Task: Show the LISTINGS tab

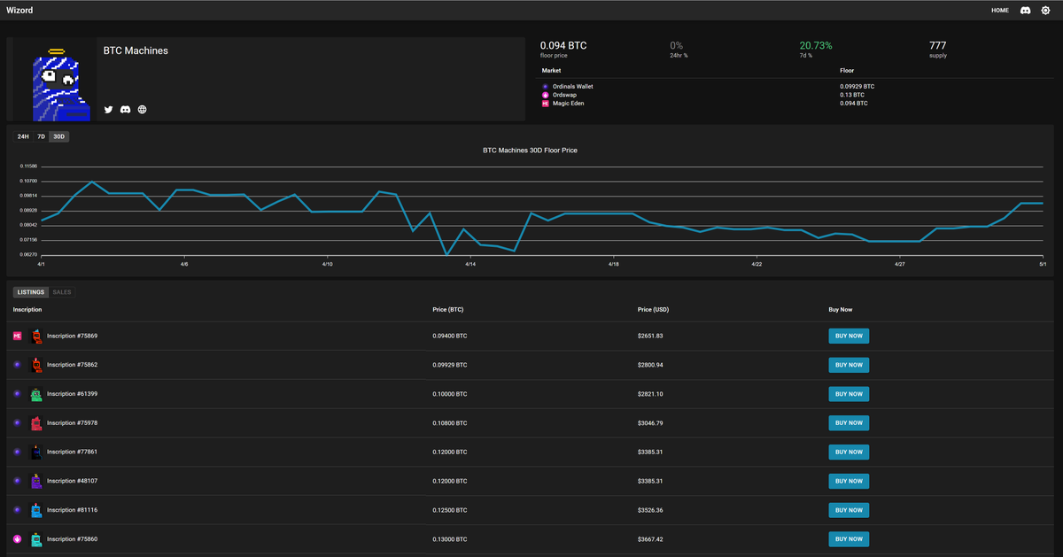Action: [x=31, y=291]
